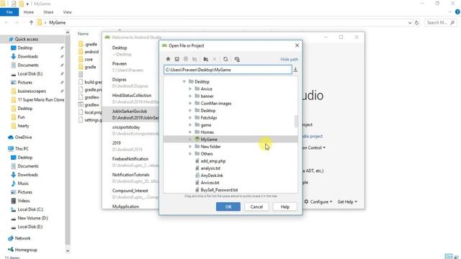Open the Share ribbon tab in Explorer
The image size is (461, 259).
click(48, 12)
